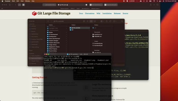Go back in Safari
The width and height of the screenshot is (178, 101).
pos(16,5)
